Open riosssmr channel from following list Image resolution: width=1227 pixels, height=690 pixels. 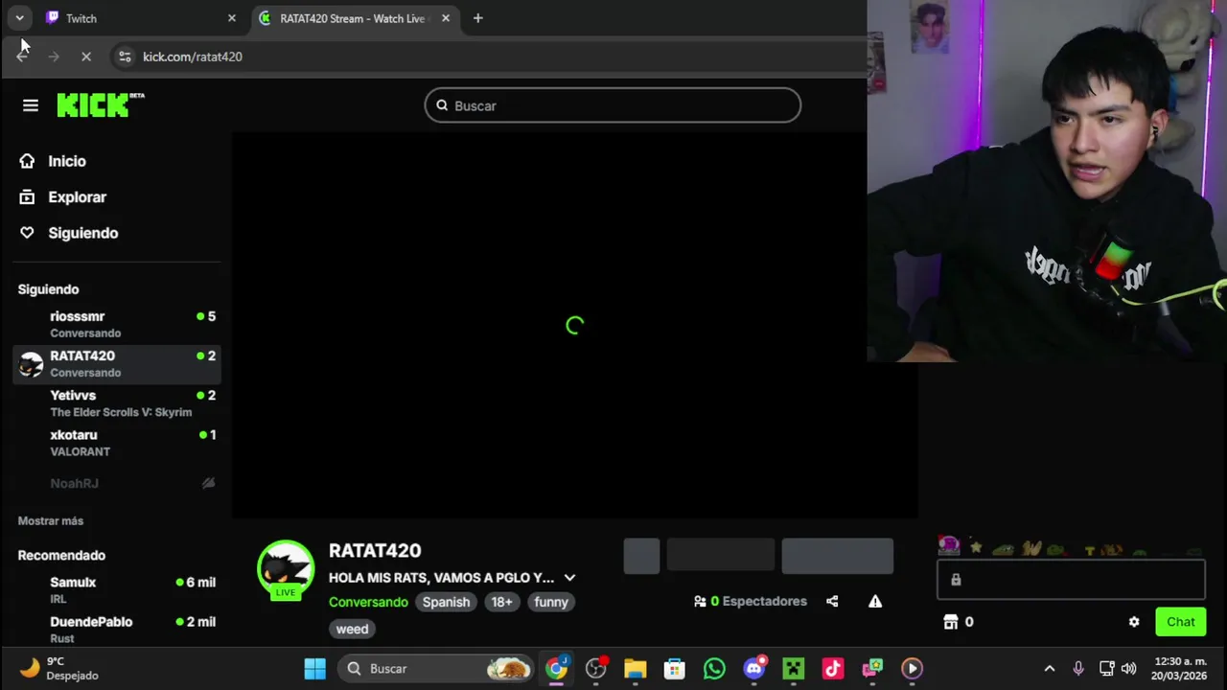click(117, 324)
